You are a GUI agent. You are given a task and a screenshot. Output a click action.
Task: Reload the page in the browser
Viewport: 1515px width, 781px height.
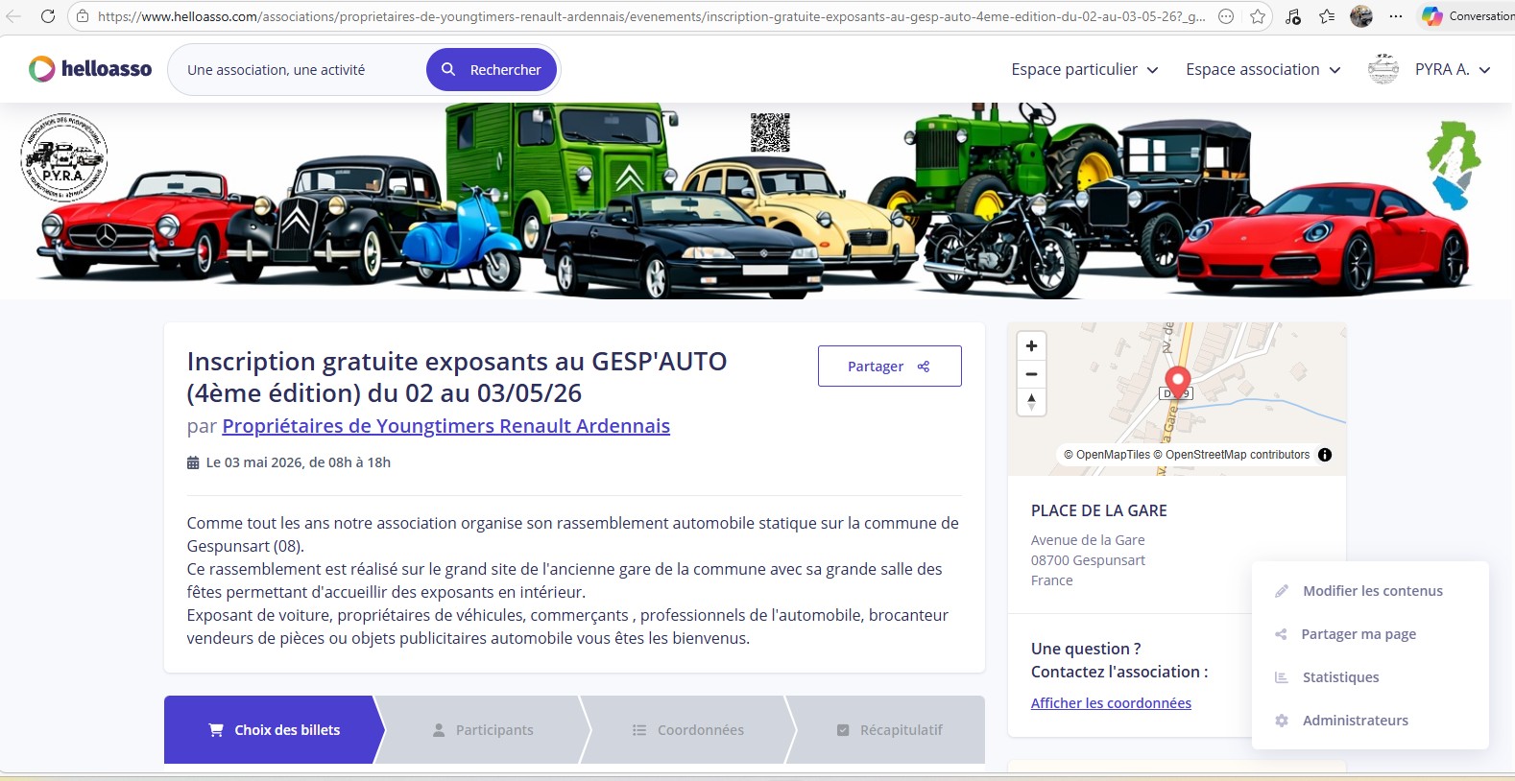[x=48, y=16]
